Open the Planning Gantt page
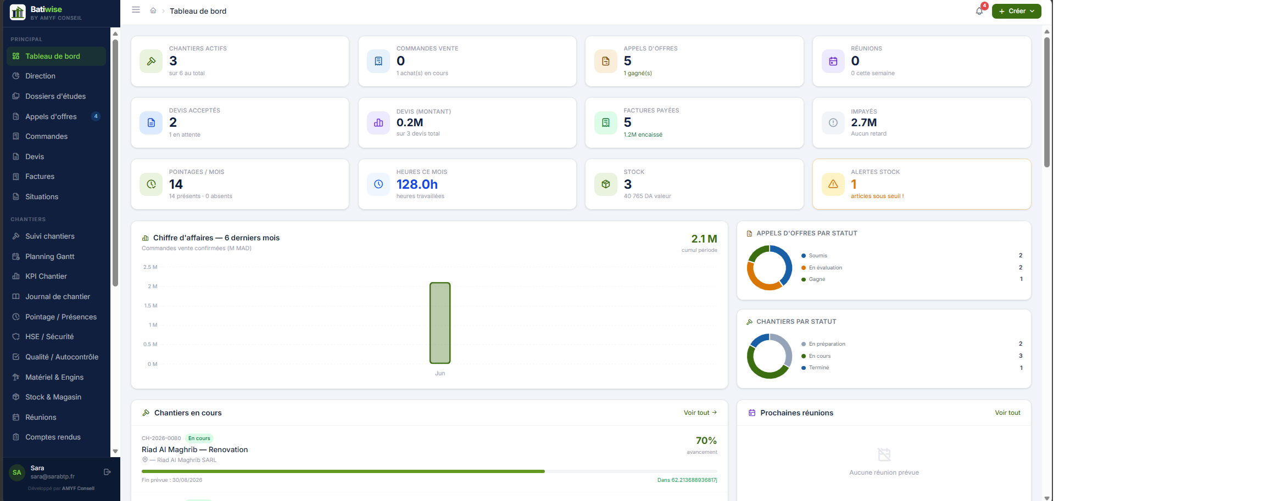1271x501 pixels. (x=56, y=256)
